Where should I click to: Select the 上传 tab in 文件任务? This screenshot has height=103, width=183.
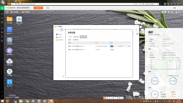coord(70,37)
